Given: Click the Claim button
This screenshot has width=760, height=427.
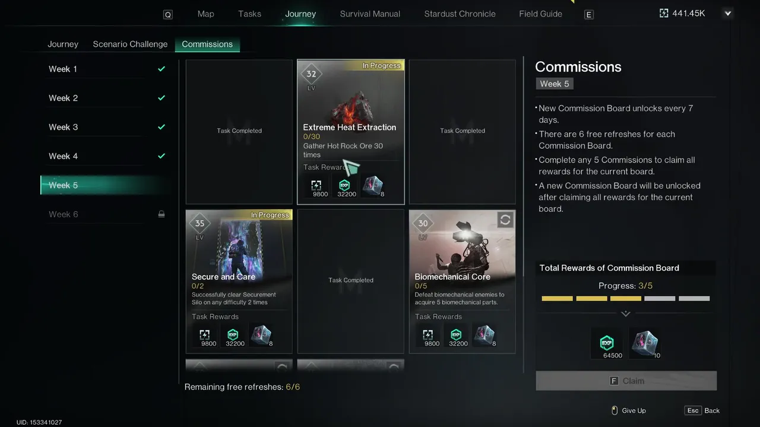Looking at the screenshot, I should coord(626,381).
